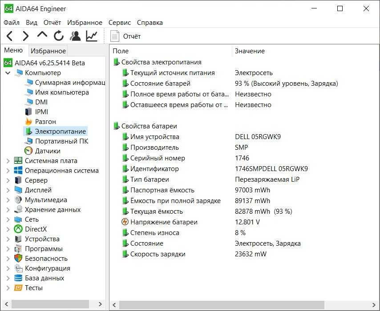Select the Имя устройства row
Viewport: 380px width, 311px height.
pos(201,137)
